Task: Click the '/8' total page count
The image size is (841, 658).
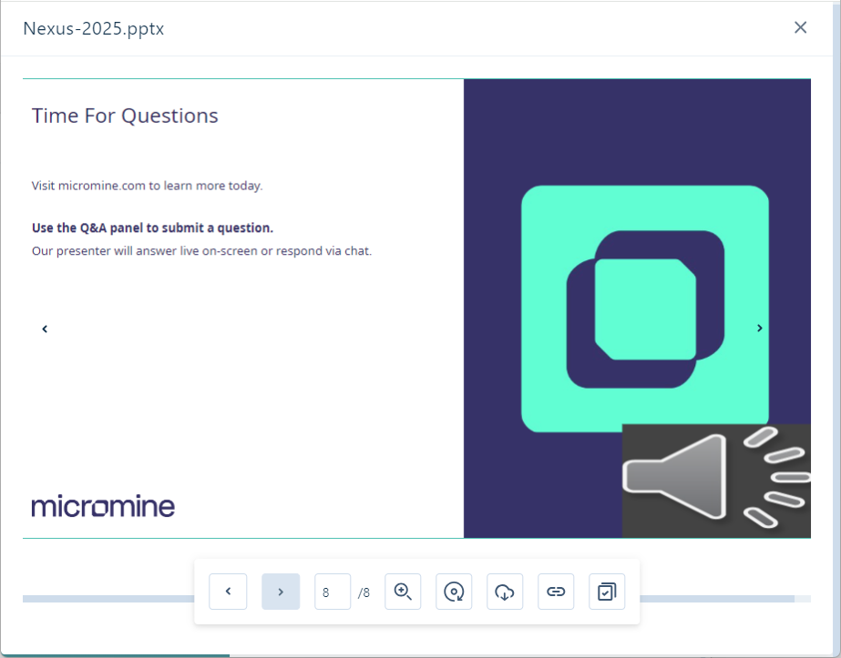Action: (x=364, y=592)
